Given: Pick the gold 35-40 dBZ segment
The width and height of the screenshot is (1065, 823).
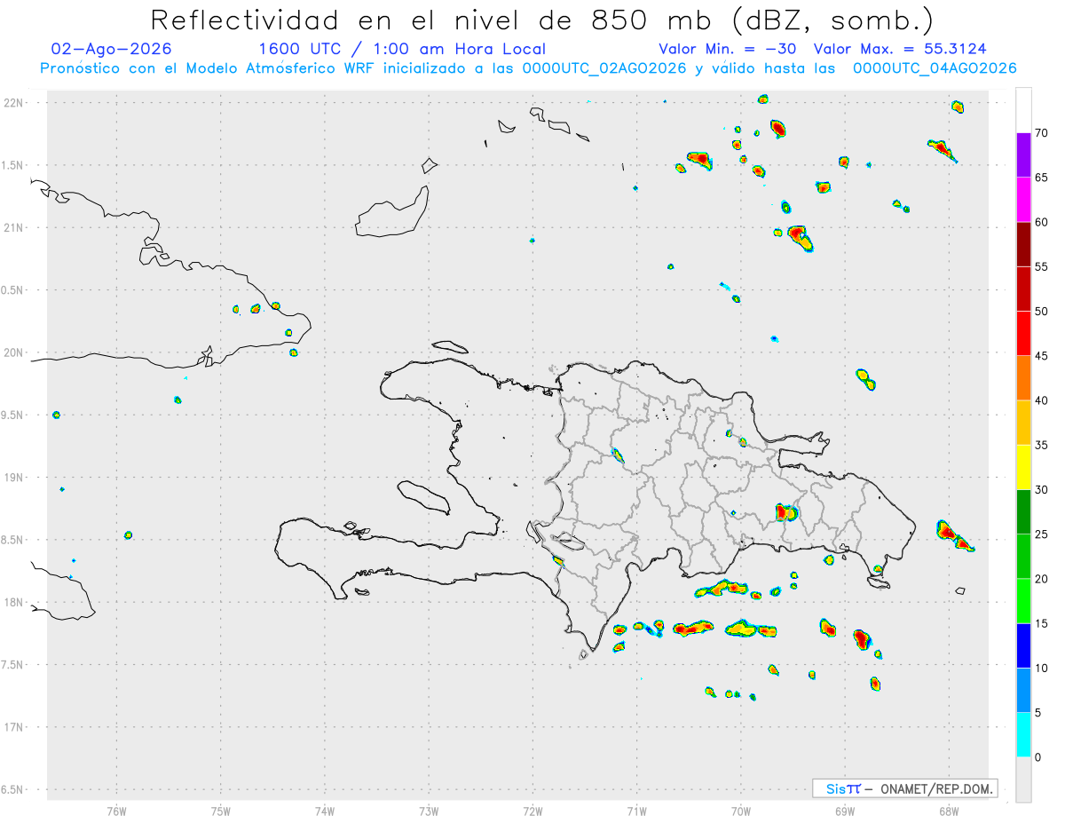Looking at the screenshot, I should click(1023, 423).
